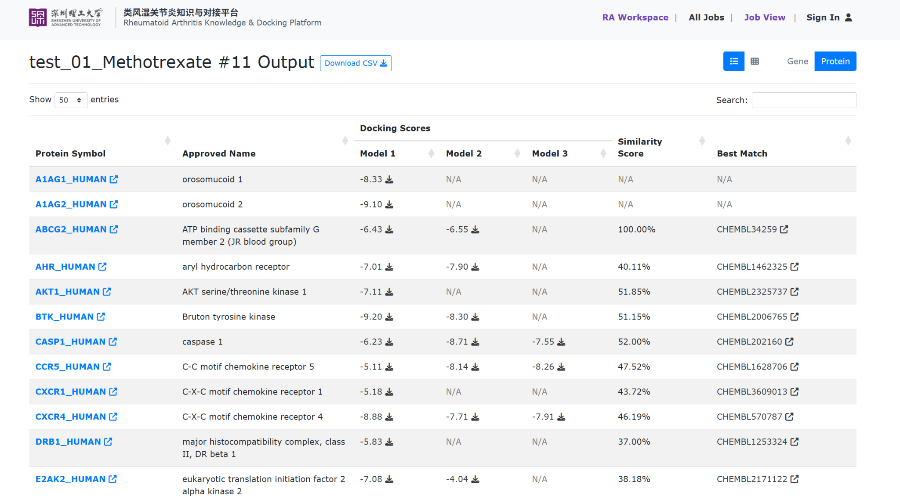Download Model 1 result for DRB1_HUMAN
The height and width of the screenshot is (500, 900).
[389, 442]
